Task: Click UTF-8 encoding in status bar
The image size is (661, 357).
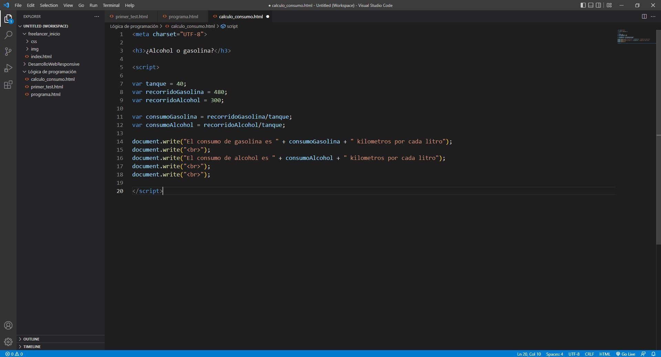Action: [x=574, y=354]
